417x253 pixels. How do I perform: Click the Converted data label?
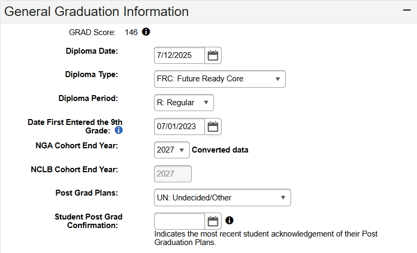pos(220,150)
